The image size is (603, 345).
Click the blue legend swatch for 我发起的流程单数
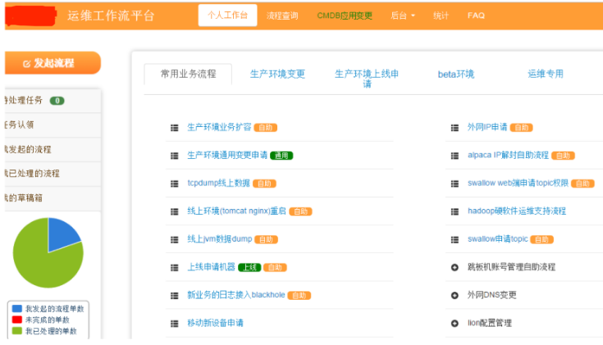coord(16,309)
